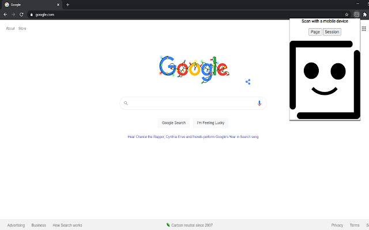This screenshot has width=369, height=230.
Task: Open the Store link
Action: coord(22,28)
